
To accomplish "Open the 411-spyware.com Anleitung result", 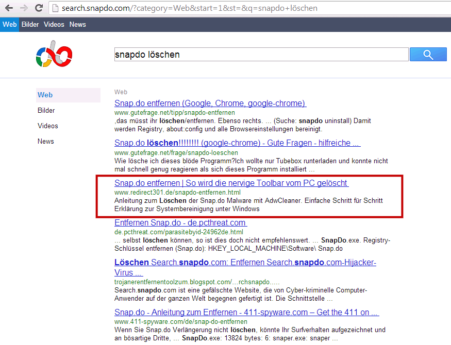I will coord(246,312).
